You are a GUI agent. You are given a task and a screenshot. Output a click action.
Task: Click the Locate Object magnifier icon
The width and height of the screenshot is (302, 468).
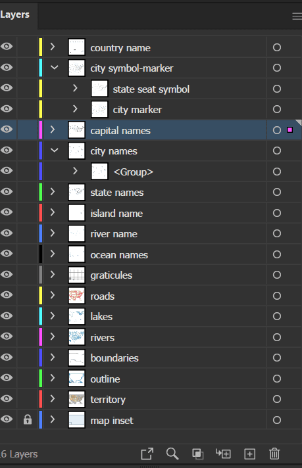click(x=172, y=454)
